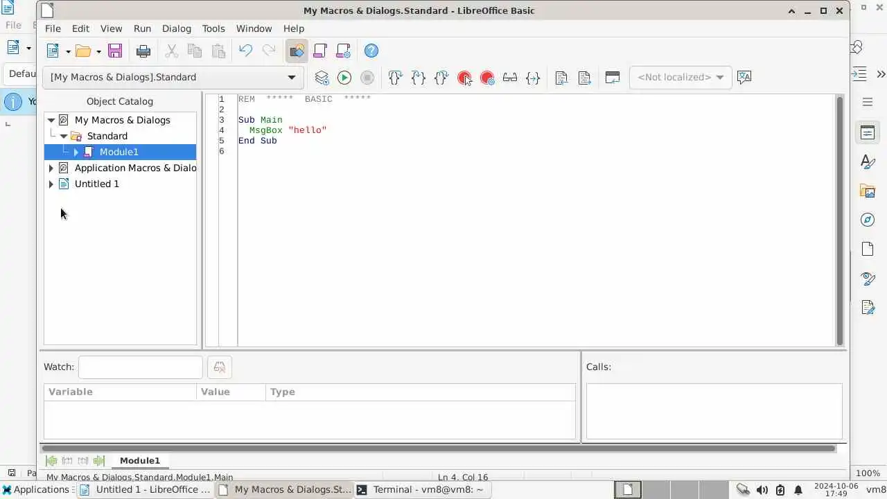887x499 pixels.
Task: Switch to Terminal taskbar button
Action: [422, 489]
